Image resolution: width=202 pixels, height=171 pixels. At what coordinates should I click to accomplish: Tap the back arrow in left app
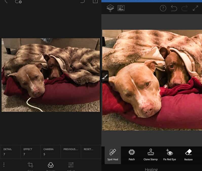[x=6, y=2]
